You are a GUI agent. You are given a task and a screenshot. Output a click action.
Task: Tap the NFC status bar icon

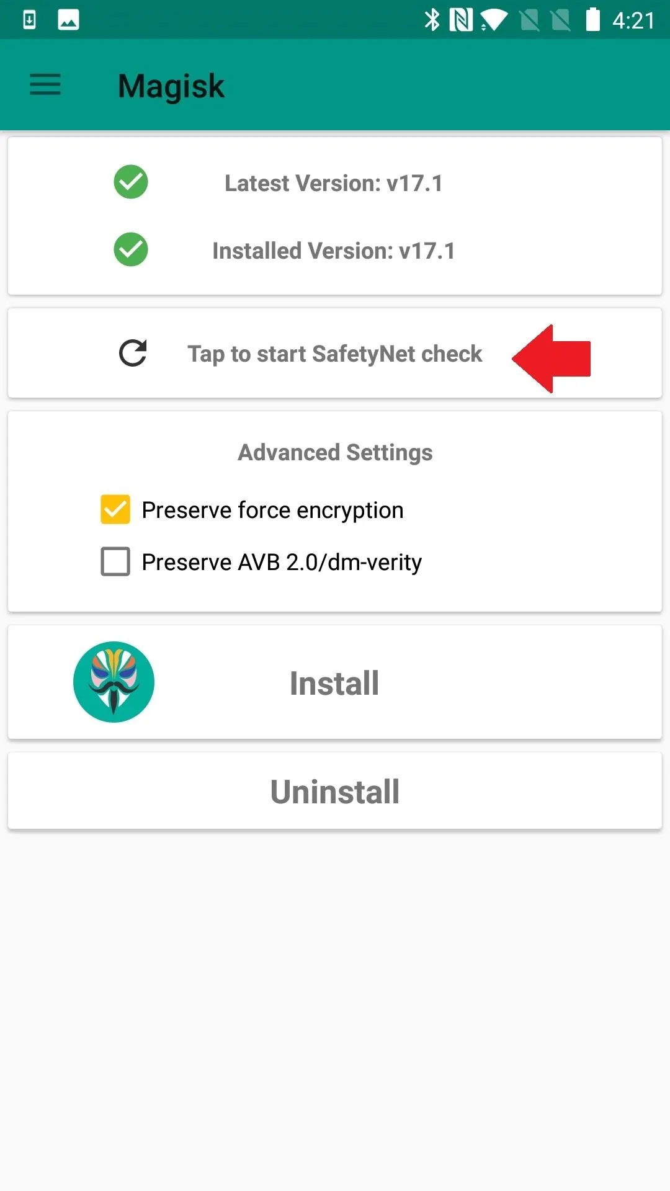(x=461, y=20)
